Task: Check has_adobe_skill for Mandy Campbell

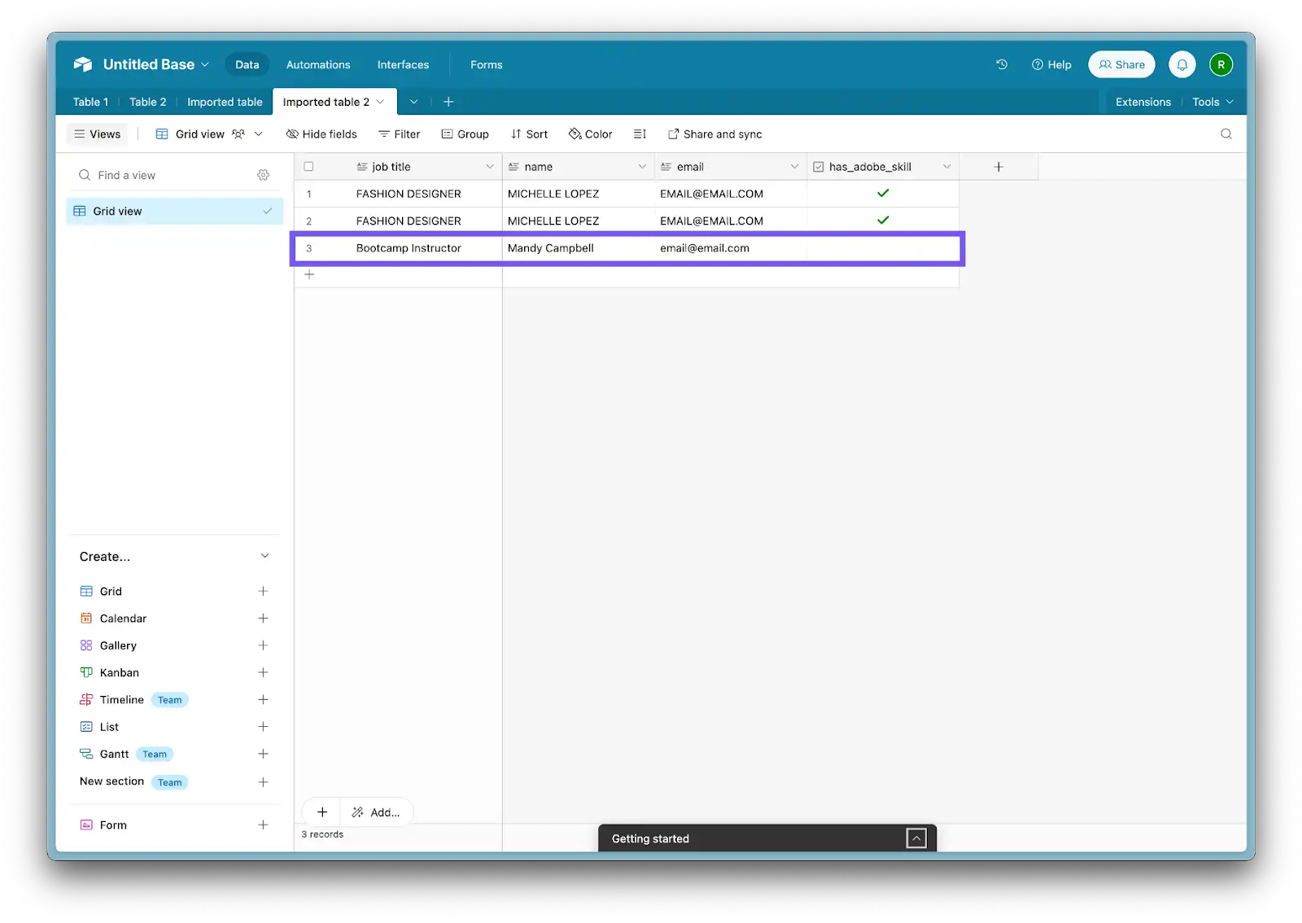Action: point(883,248)
